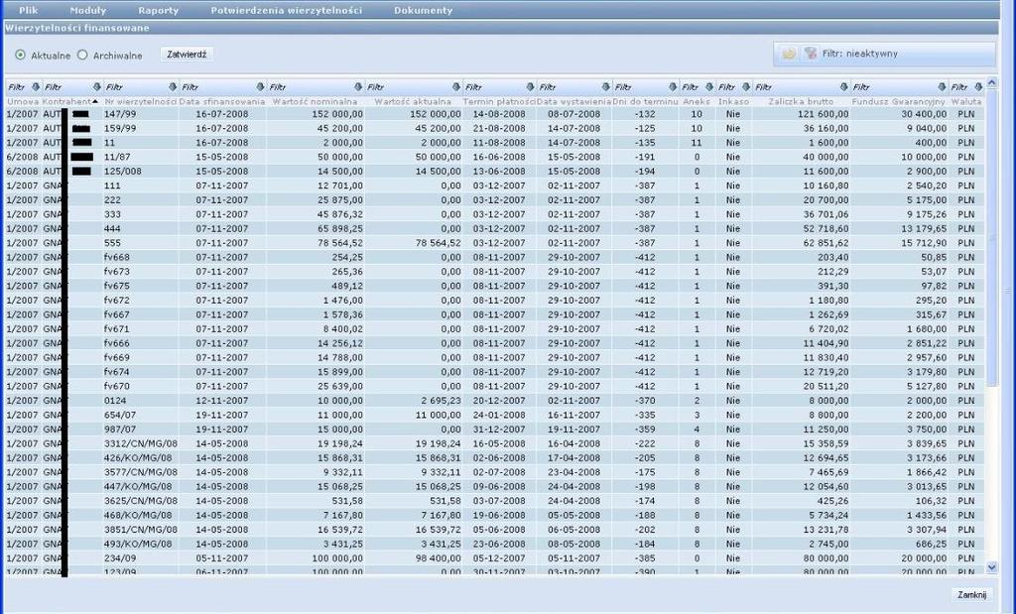
Task: Click the cell with invoice fv668
Action: [141, 257]
